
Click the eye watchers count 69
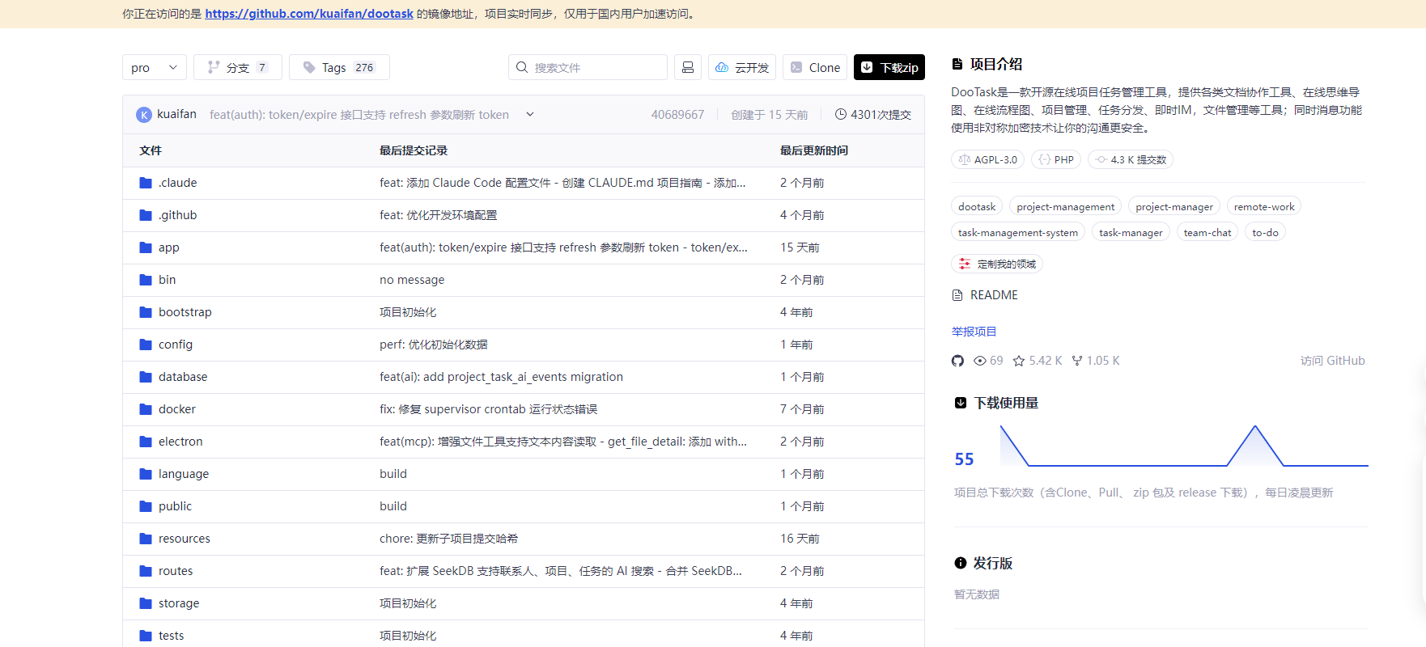[988, 361]
